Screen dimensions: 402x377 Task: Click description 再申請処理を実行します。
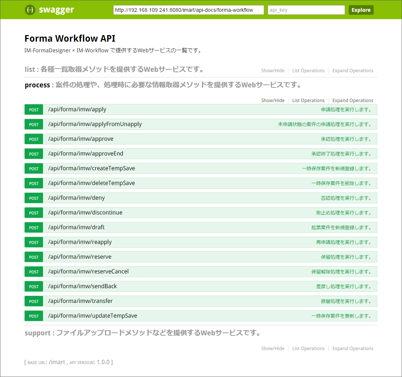coord(344,242)
